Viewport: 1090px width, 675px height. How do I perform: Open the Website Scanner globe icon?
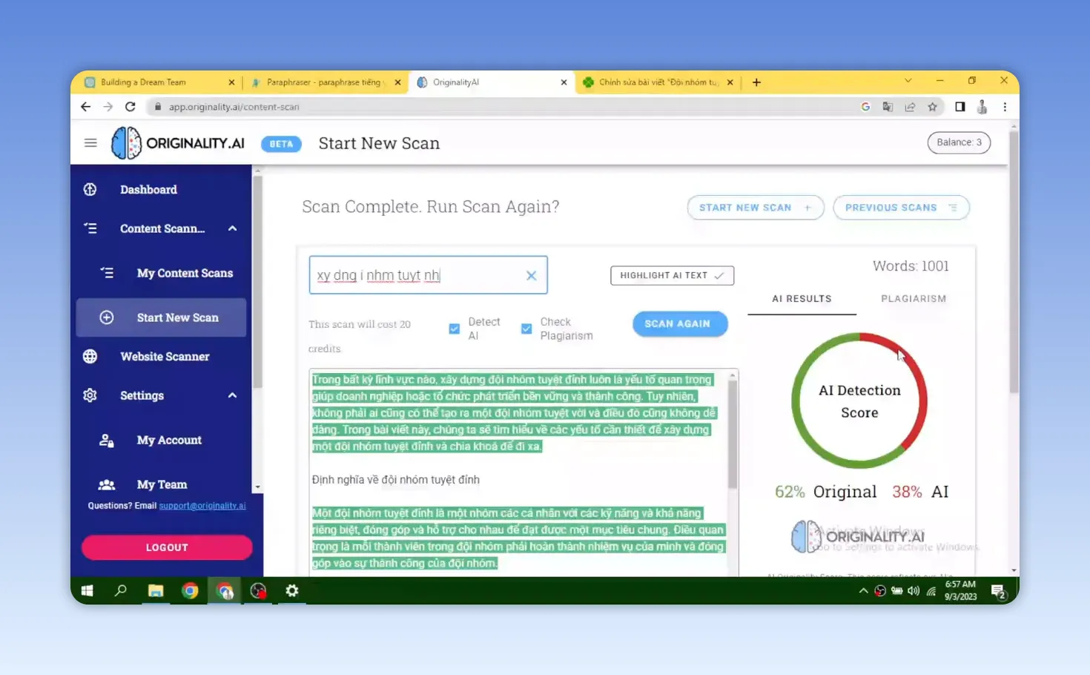coord(90,357)
